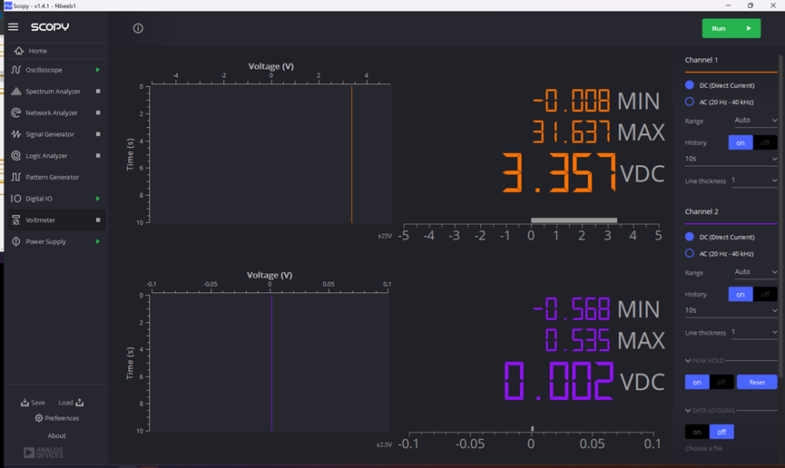
Task: Open the Signal Generator tool entry
Action: point(57,134)
